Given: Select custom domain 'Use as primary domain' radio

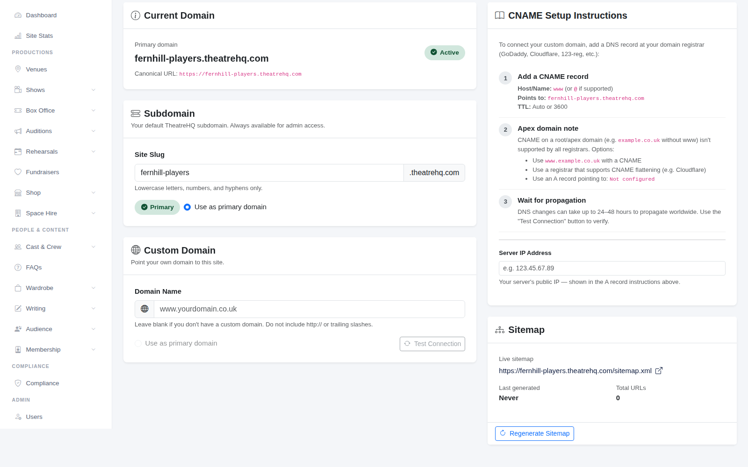Looking at the screenshot, I should tap(138, 344).
